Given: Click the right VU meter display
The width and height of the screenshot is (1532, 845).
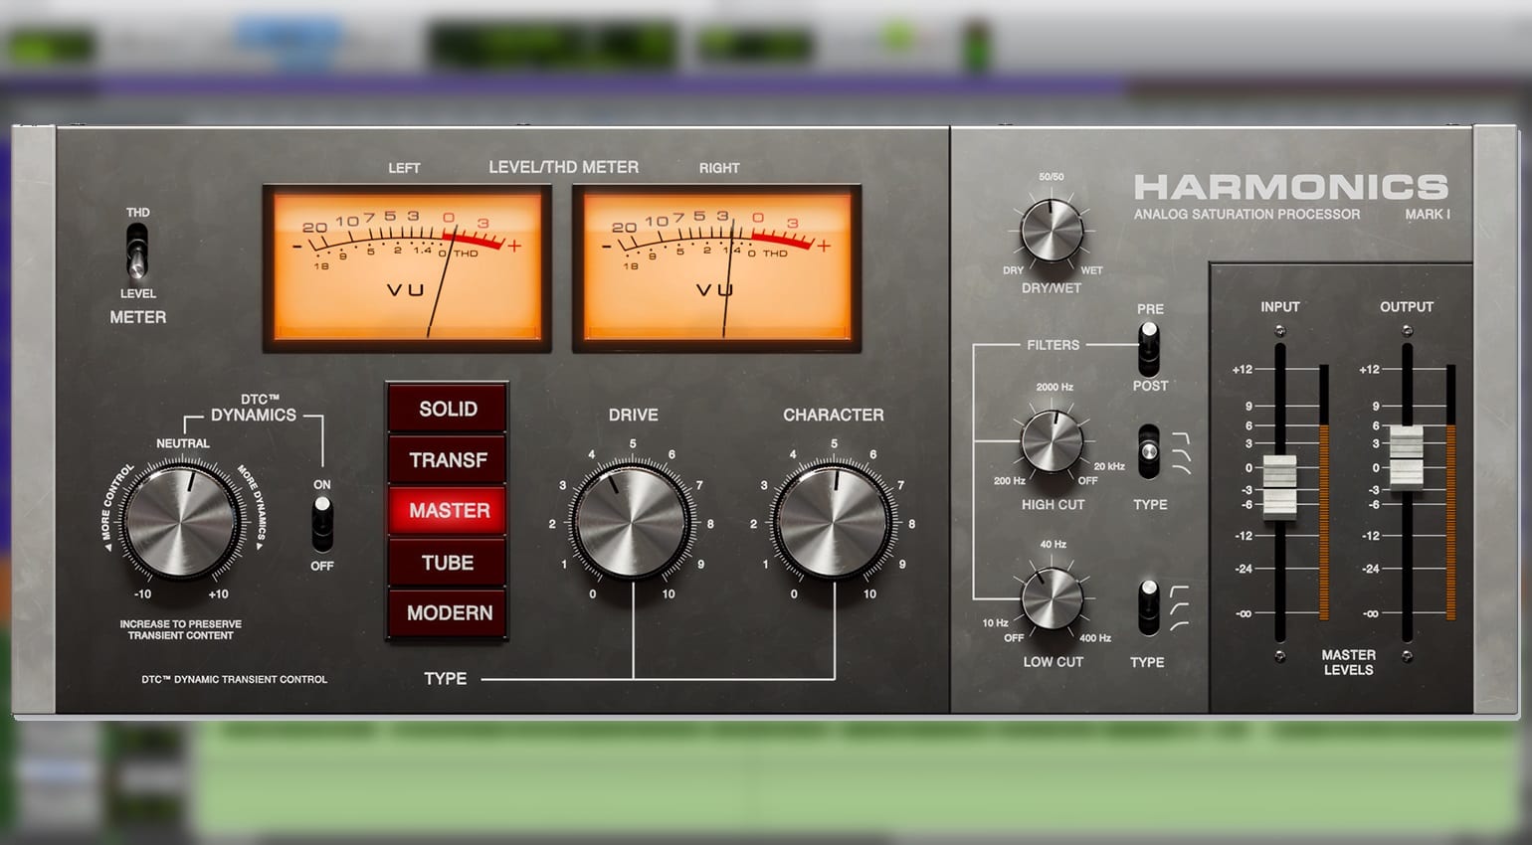Looking at the screenshot, I should [x=716, y=267].
